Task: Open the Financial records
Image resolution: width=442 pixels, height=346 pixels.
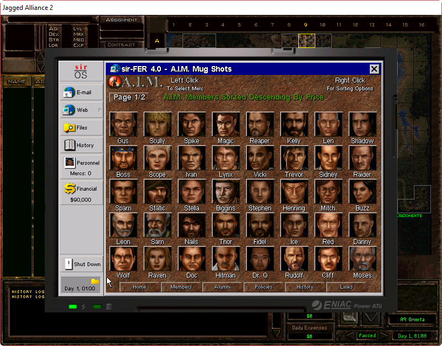Action: point(82,192)
